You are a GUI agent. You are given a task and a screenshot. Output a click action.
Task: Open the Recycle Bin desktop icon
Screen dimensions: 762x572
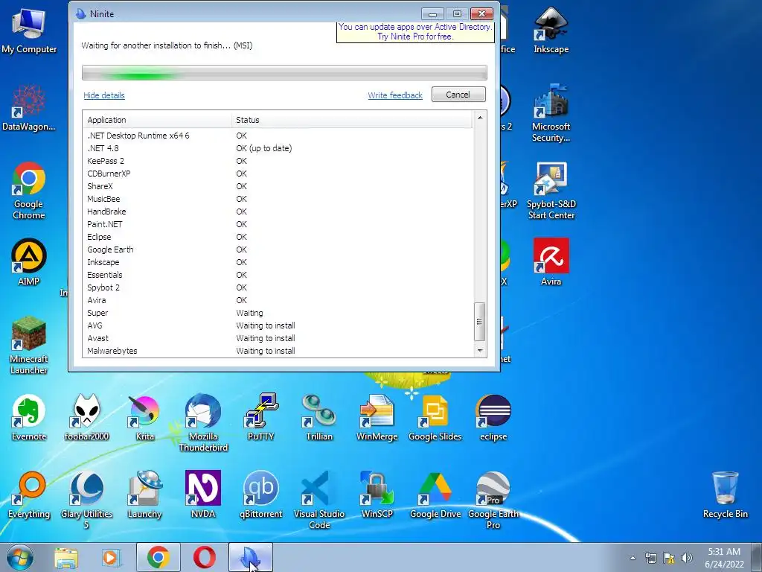[x=725, y=495]
